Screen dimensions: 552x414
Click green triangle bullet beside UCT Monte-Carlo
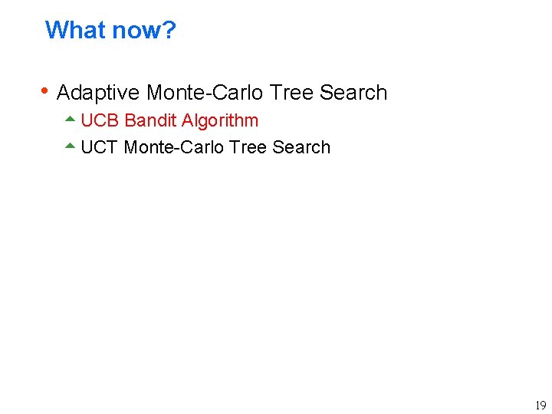(x=70, y=146)
